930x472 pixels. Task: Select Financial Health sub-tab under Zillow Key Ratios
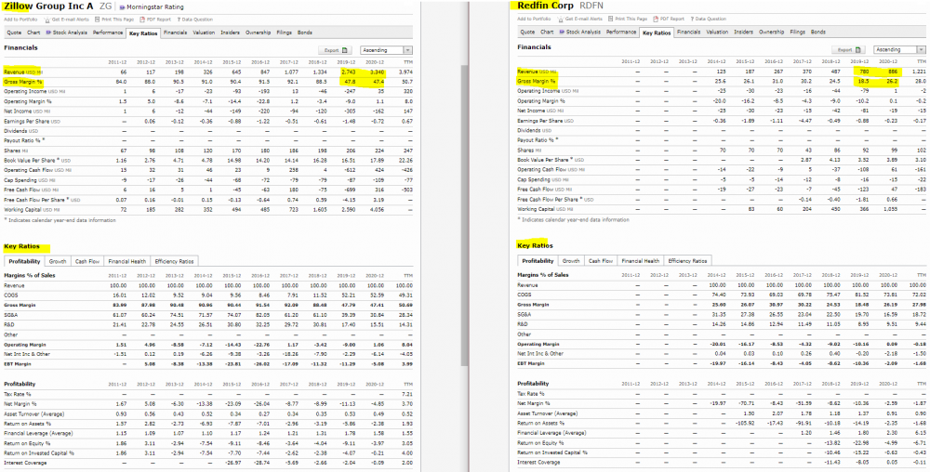[126, 261]
